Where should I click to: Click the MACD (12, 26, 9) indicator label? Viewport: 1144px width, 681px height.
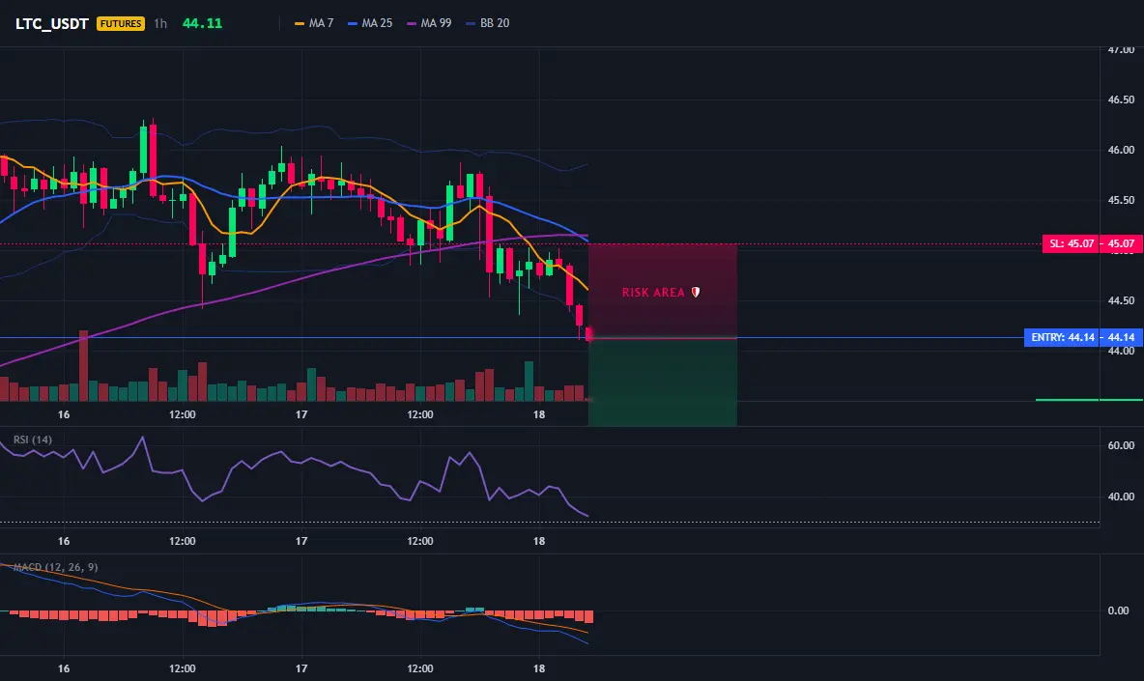point(55,567)
